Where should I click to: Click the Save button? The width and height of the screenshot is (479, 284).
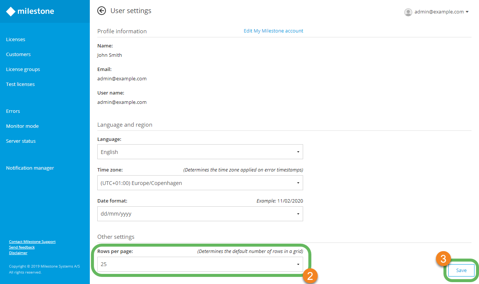coord(461,270)
